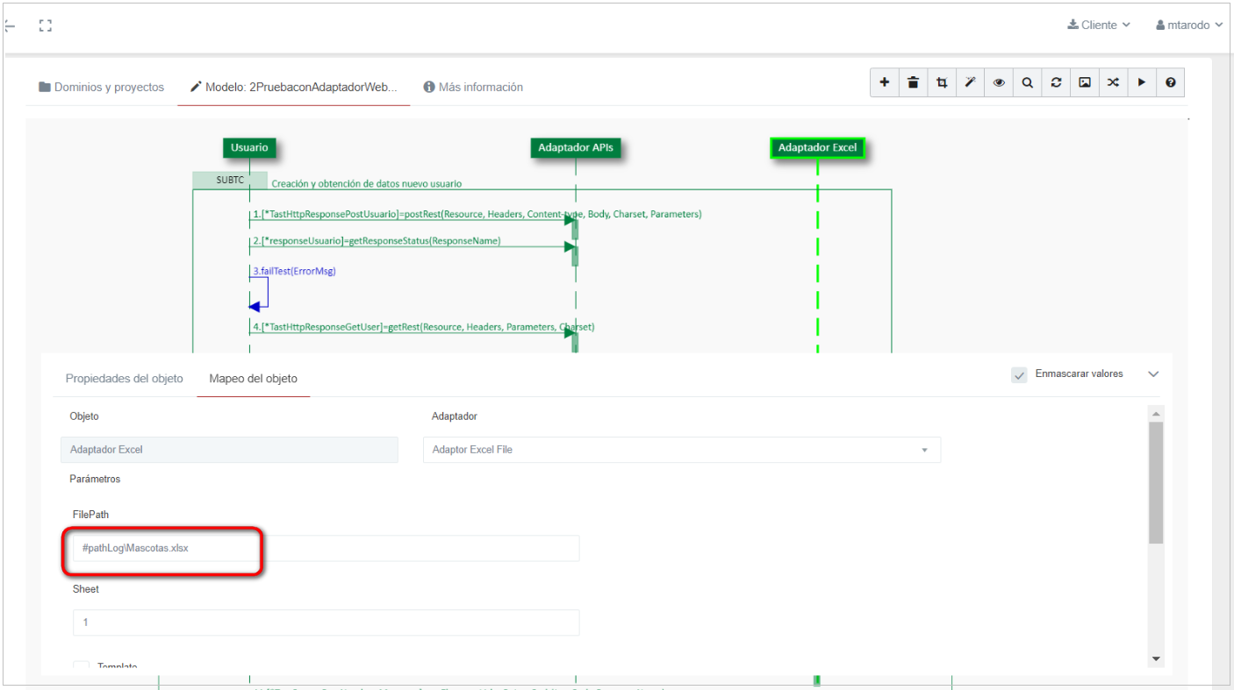
Task: Open the search/zoom icon on the toolbar
Action: coord(1027,82)
